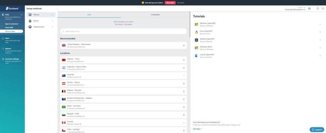The height and width of the screenshot is (133, 326).
Task: Click the Search by country field
Action: click(x=124, y=31)
